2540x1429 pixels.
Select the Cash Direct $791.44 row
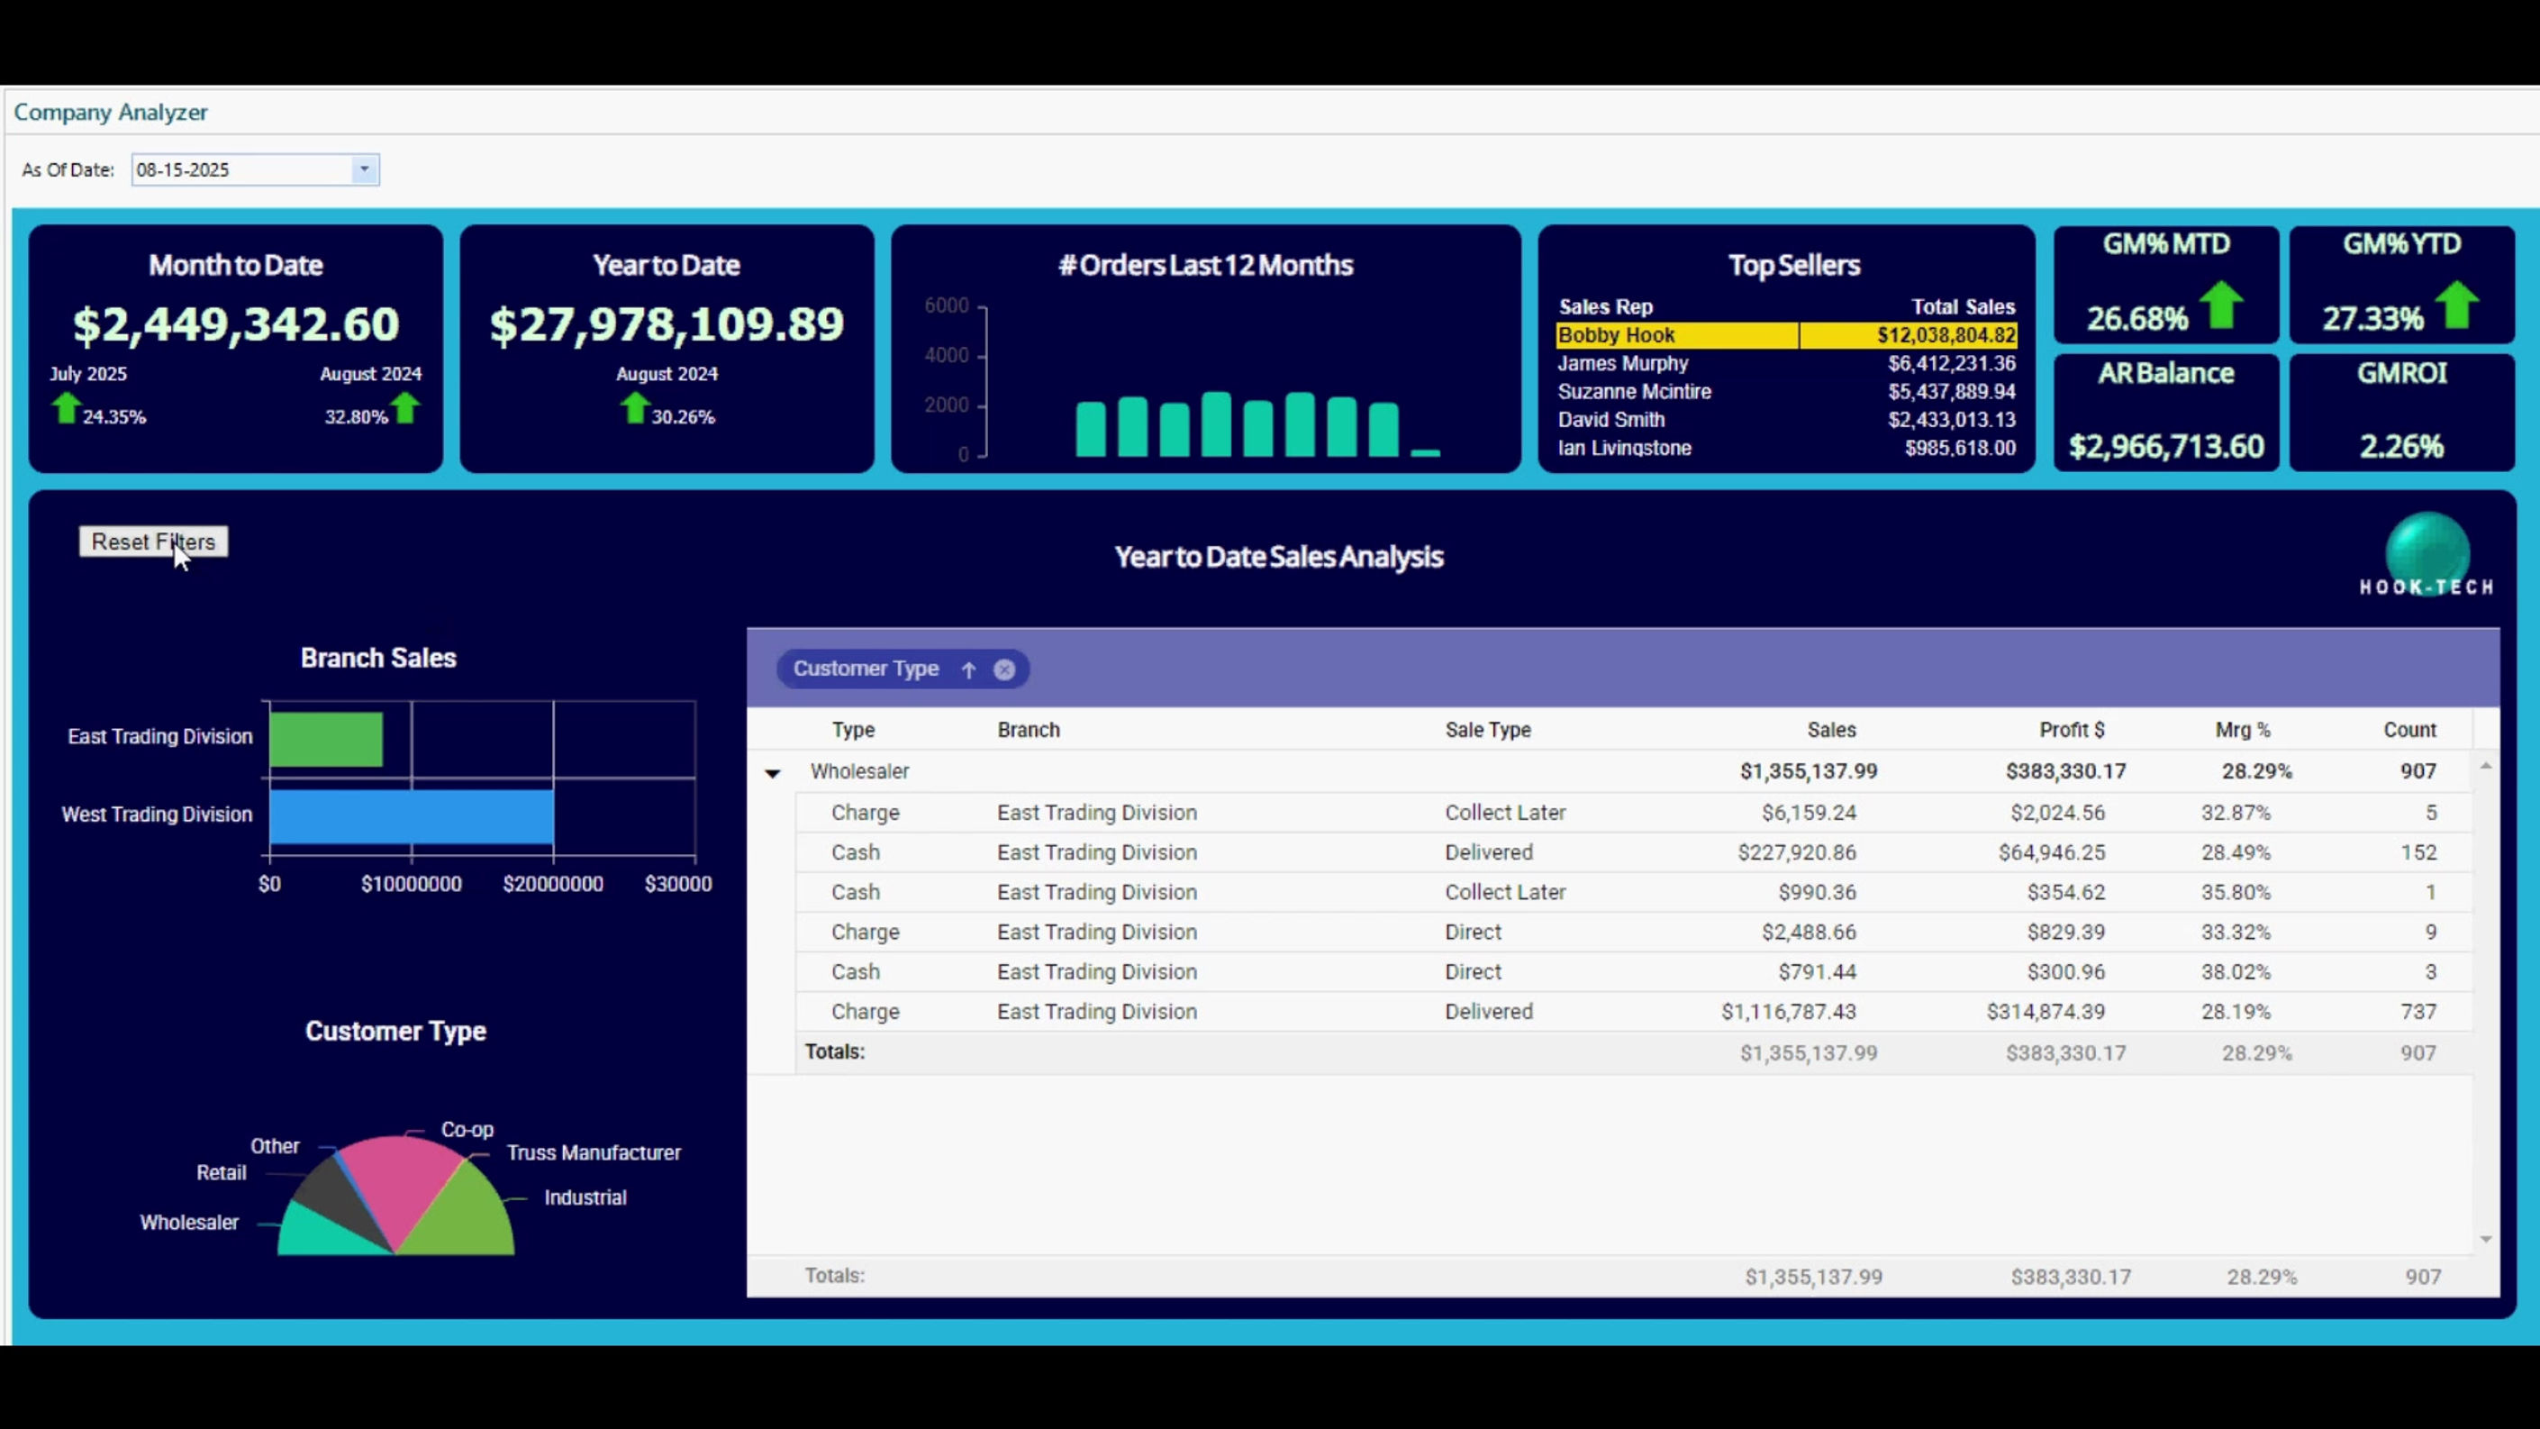[x=1634, y=971]
